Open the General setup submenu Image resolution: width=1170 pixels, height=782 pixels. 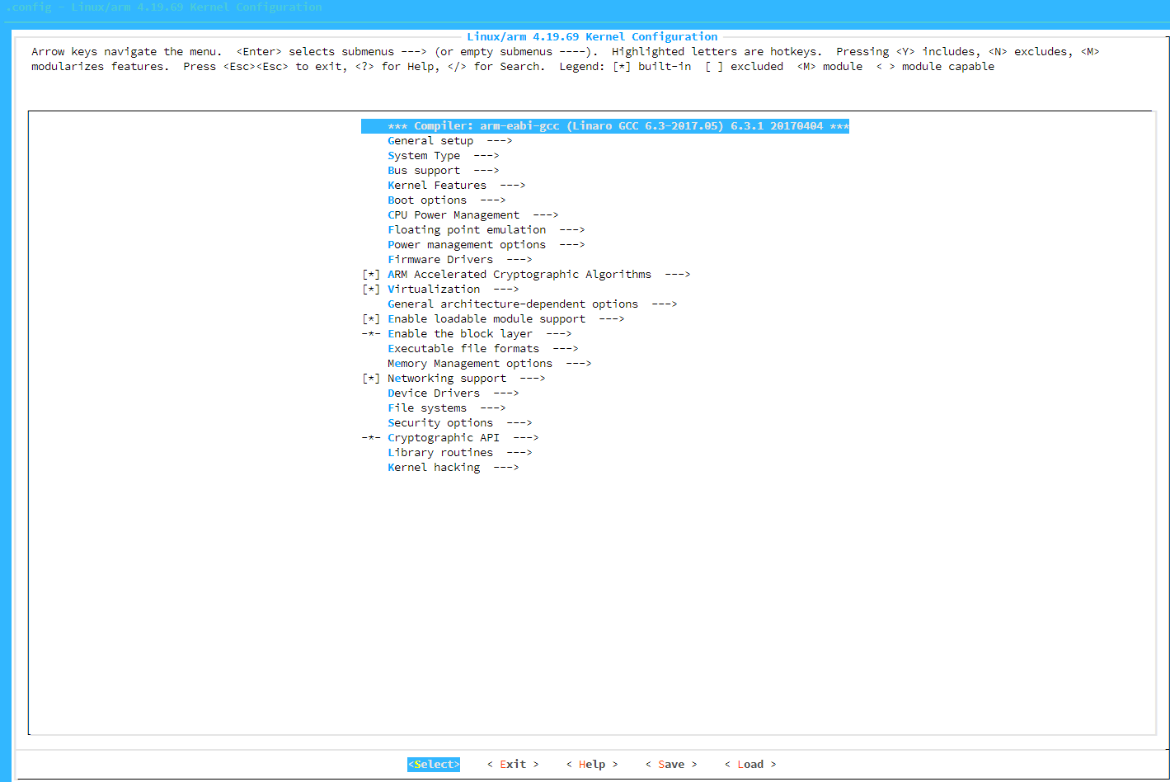coord(430,140)
